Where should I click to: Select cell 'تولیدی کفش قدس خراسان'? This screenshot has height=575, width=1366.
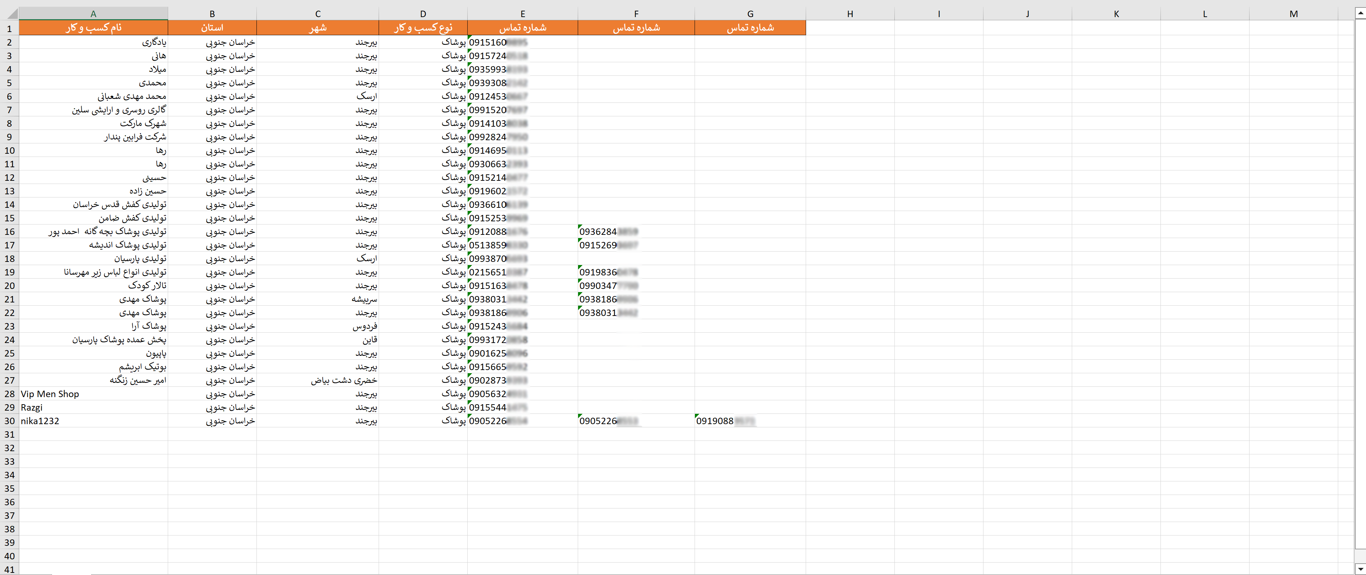click(x=93, y=205)
